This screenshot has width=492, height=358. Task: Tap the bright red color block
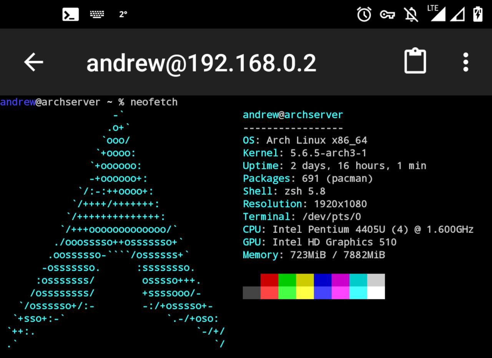269,293
